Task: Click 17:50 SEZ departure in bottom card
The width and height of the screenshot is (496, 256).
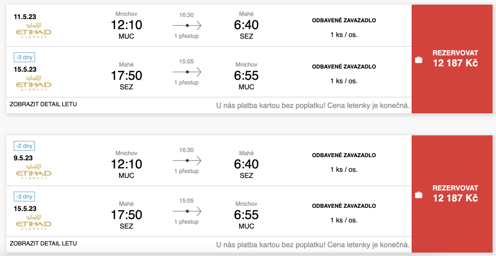Action: tap(126, 215)
